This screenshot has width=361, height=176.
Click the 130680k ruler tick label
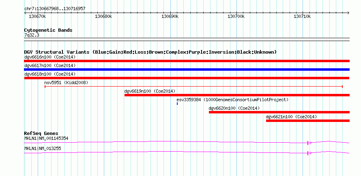(103, 16)
